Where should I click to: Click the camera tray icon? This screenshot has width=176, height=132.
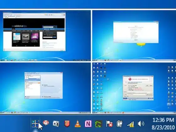(x=56, y=124)
